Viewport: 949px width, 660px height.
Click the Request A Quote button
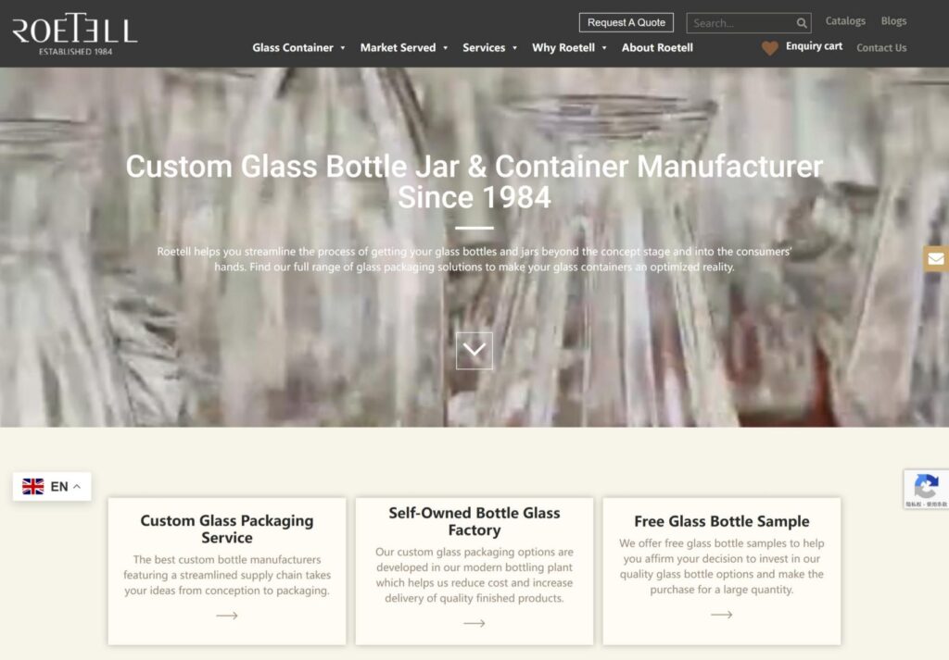pyautogui.click(x=626, y=23)
